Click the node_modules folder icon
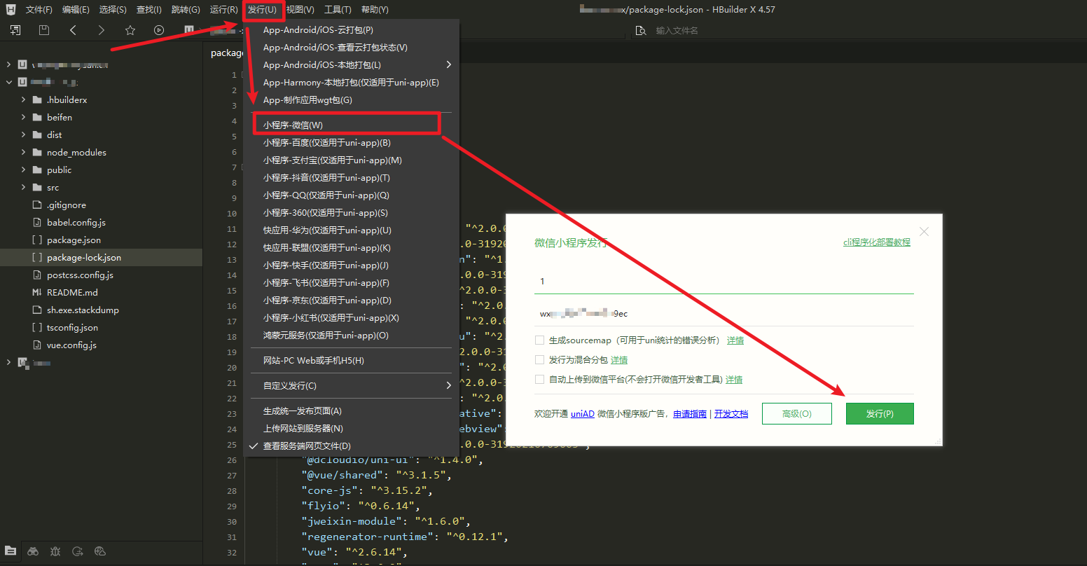Image resolution: width=1087 pixels, height=566 pixels. coord(38,153)
